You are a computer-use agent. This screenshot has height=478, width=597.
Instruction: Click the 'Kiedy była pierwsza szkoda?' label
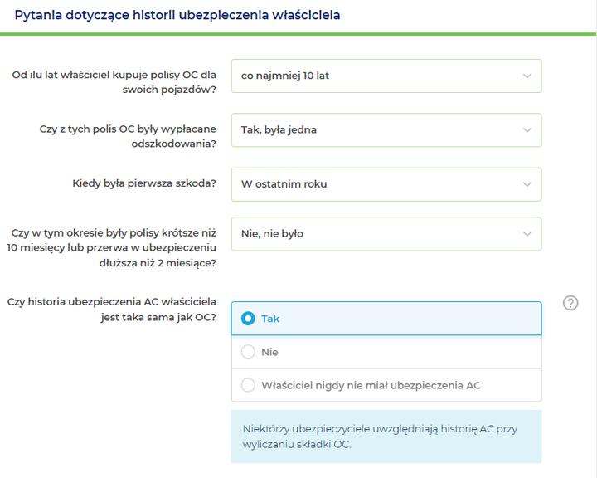(144, 183)
